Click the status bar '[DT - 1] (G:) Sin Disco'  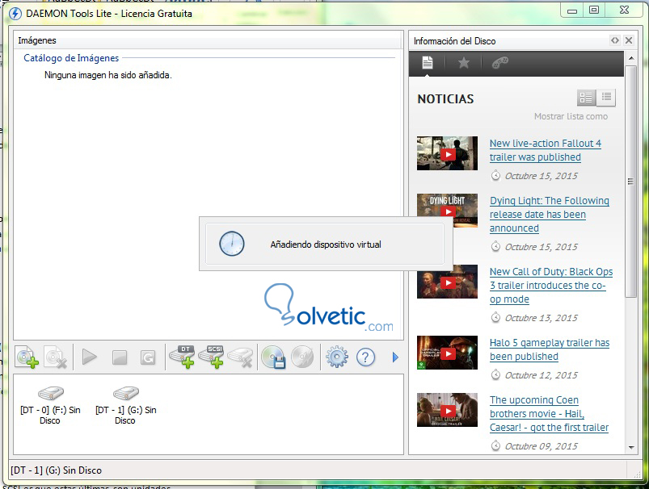[57, 470]
